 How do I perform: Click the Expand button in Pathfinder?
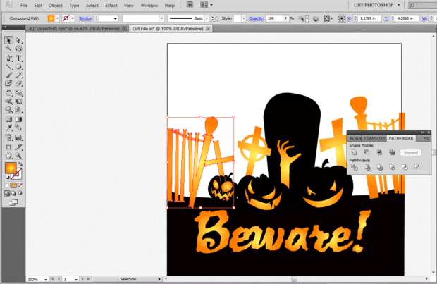(x=411, y=152)
